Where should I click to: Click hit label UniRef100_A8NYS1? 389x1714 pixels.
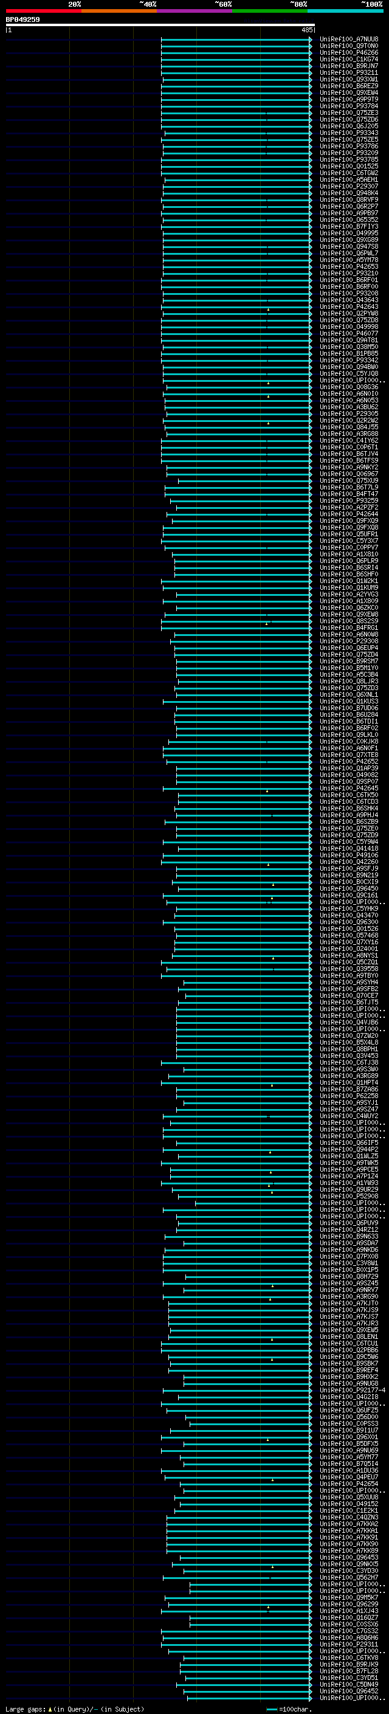click(349, 955)
